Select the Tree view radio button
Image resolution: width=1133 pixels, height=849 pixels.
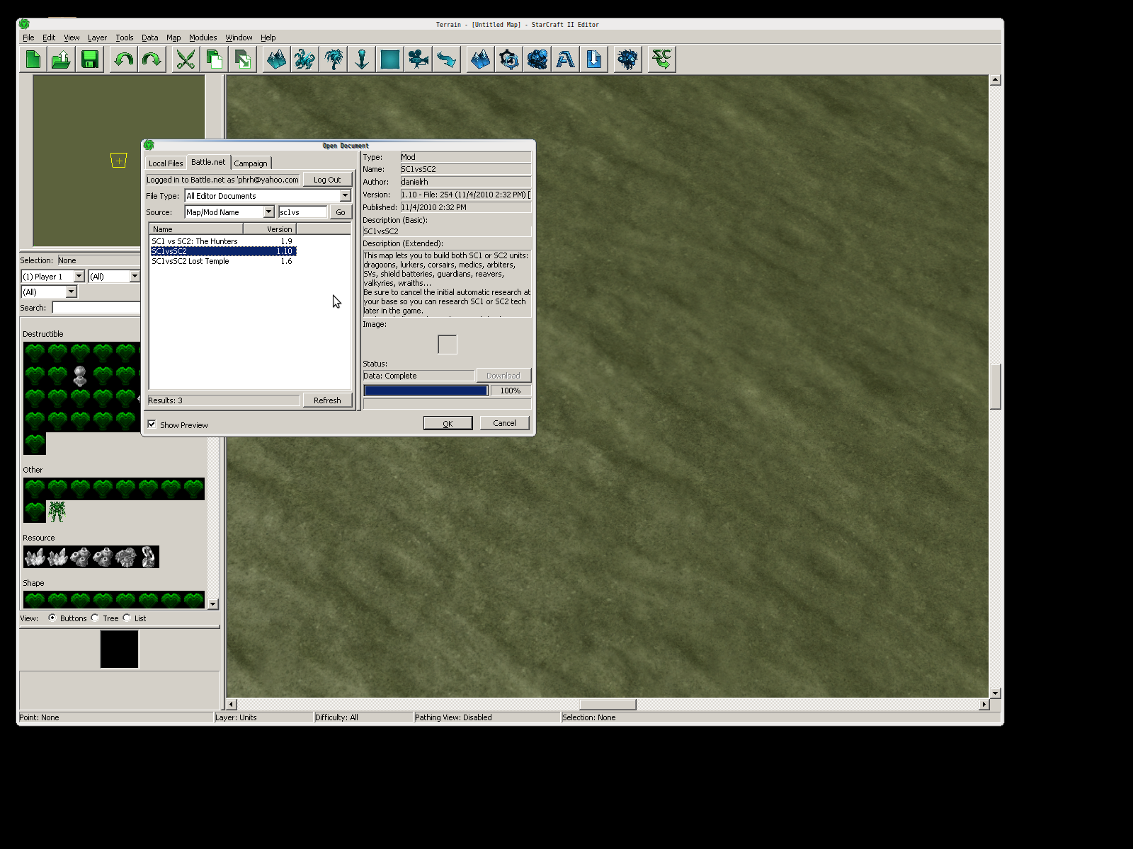pyautogui.click(x=95, y=618)
